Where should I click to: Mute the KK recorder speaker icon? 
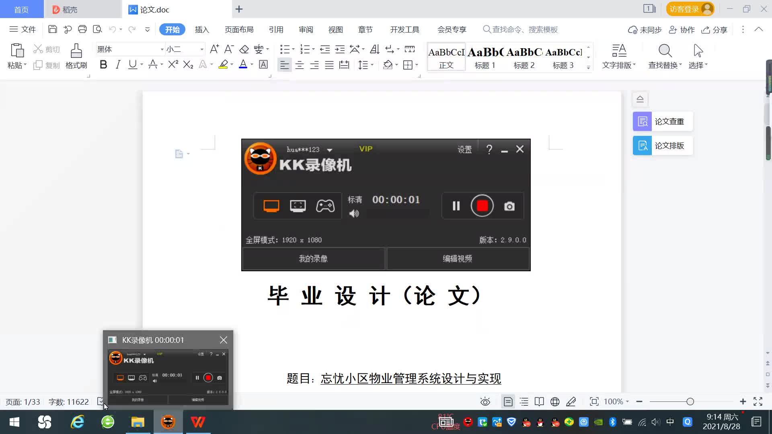tap(354, 214)
